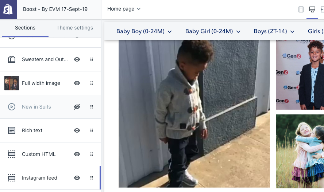Click the Shopify logo icon
Image resolution: width=324 pixels, height=192 pixels.
pyautogui.click(x=8, y=9)
